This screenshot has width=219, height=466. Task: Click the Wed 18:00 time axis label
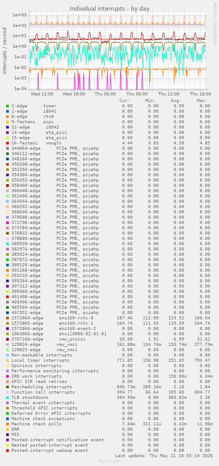pos(74,94)
